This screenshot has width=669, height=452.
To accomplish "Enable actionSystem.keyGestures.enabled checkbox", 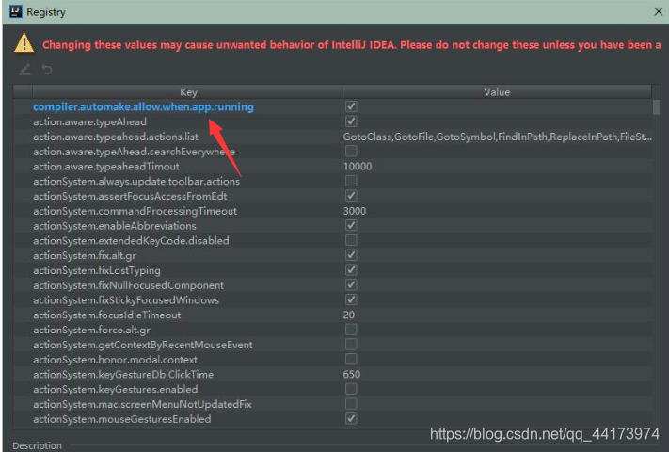I will [x=351, y=389].
